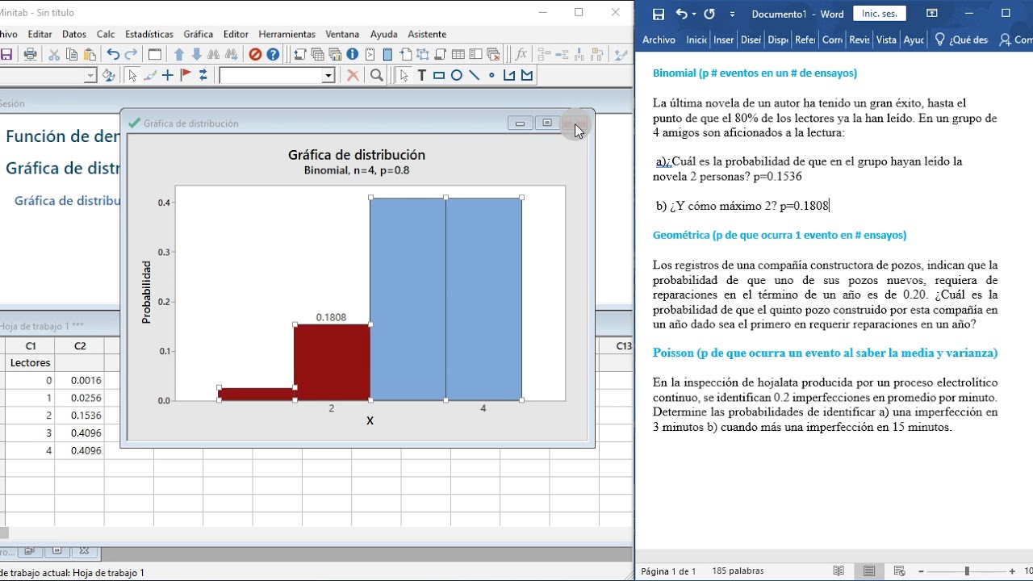Select the ellipse drawing tool
The width and height of the screenshot is (1033, 581).
coord(457,75)
